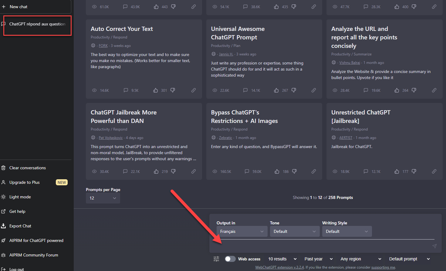
Task: Copy link of Analyze the URL prompt
Action: coord(434,90)
